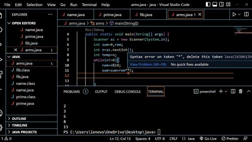
Task: Click Ln 12, Col 13 status
Action: click(120, 138)
